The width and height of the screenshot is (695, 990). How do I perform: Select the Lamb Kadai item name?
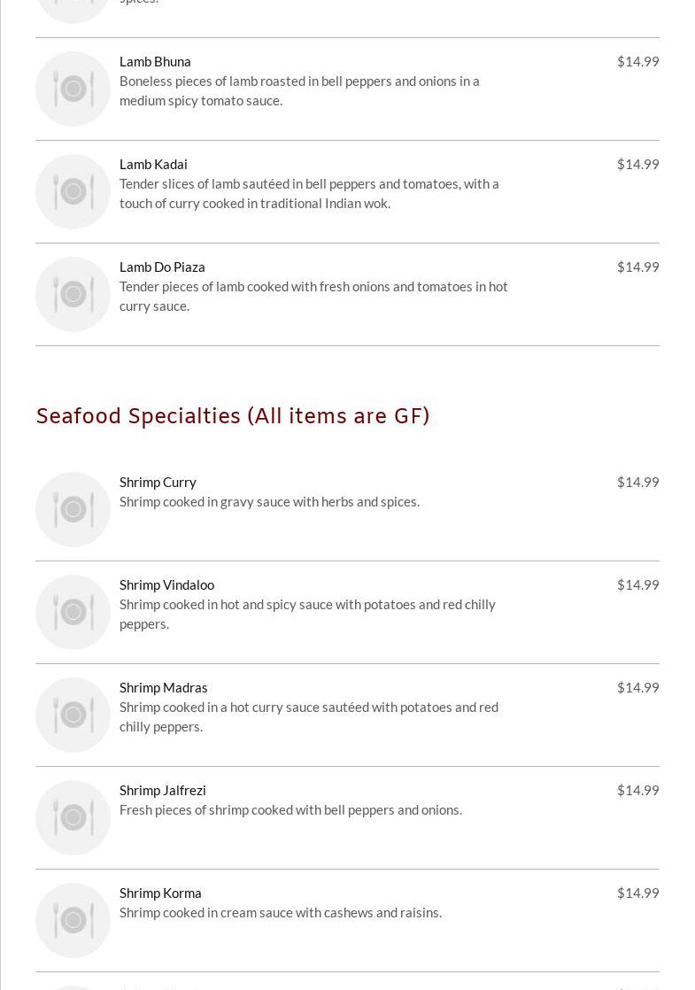pos(153,164)
